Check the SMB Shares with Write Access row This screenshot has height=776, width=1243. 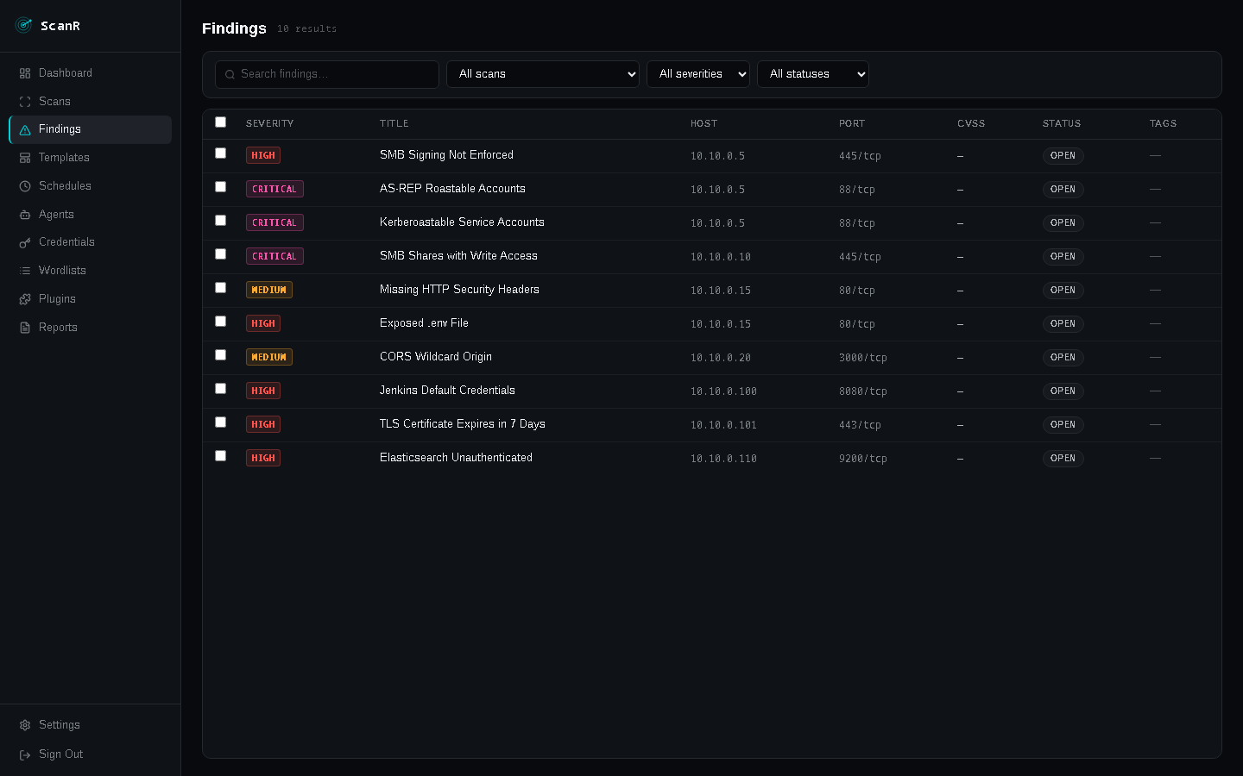click(x=220, y=254)
